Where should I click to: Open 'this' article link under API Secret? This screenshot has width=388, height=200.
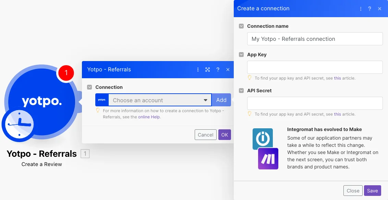tap(337, 114)
